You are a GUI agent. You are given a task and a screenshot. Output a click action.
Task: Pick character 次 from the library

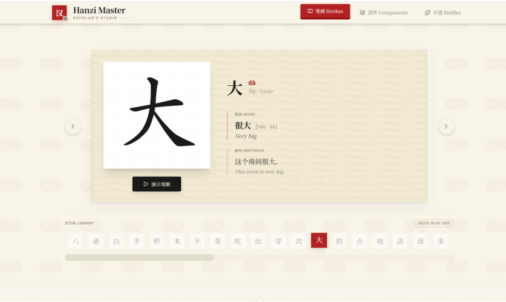coord(299,241)
